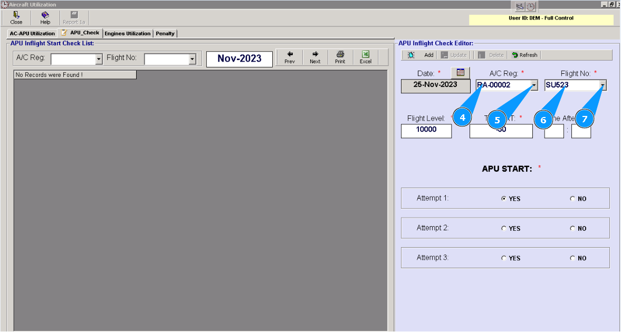Click the Nov-2023 month display
The width and height of the screenshot is (621, 332).
tap(239, 59)
